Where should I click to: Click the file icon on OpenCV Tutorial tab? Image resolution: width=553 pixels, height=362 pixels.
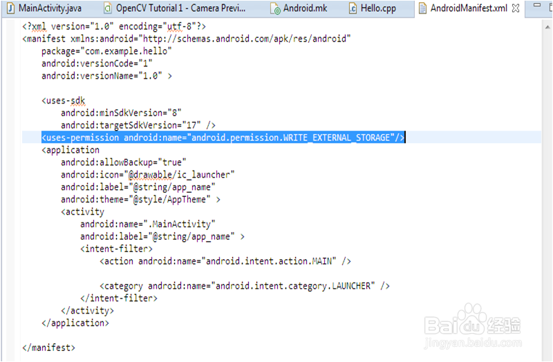108,8
